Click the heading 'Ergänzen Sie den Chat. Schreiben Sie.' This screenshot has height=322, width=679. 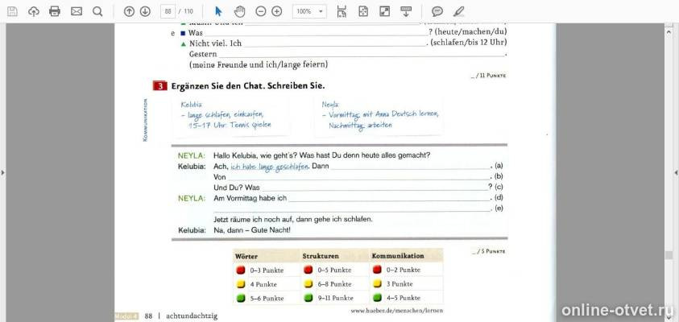[248, 85]
